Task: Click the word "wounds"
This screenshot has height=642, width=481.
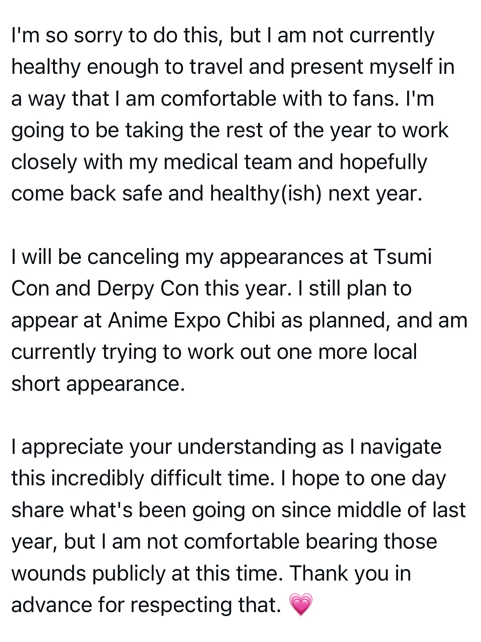Action: click(49, 573)
